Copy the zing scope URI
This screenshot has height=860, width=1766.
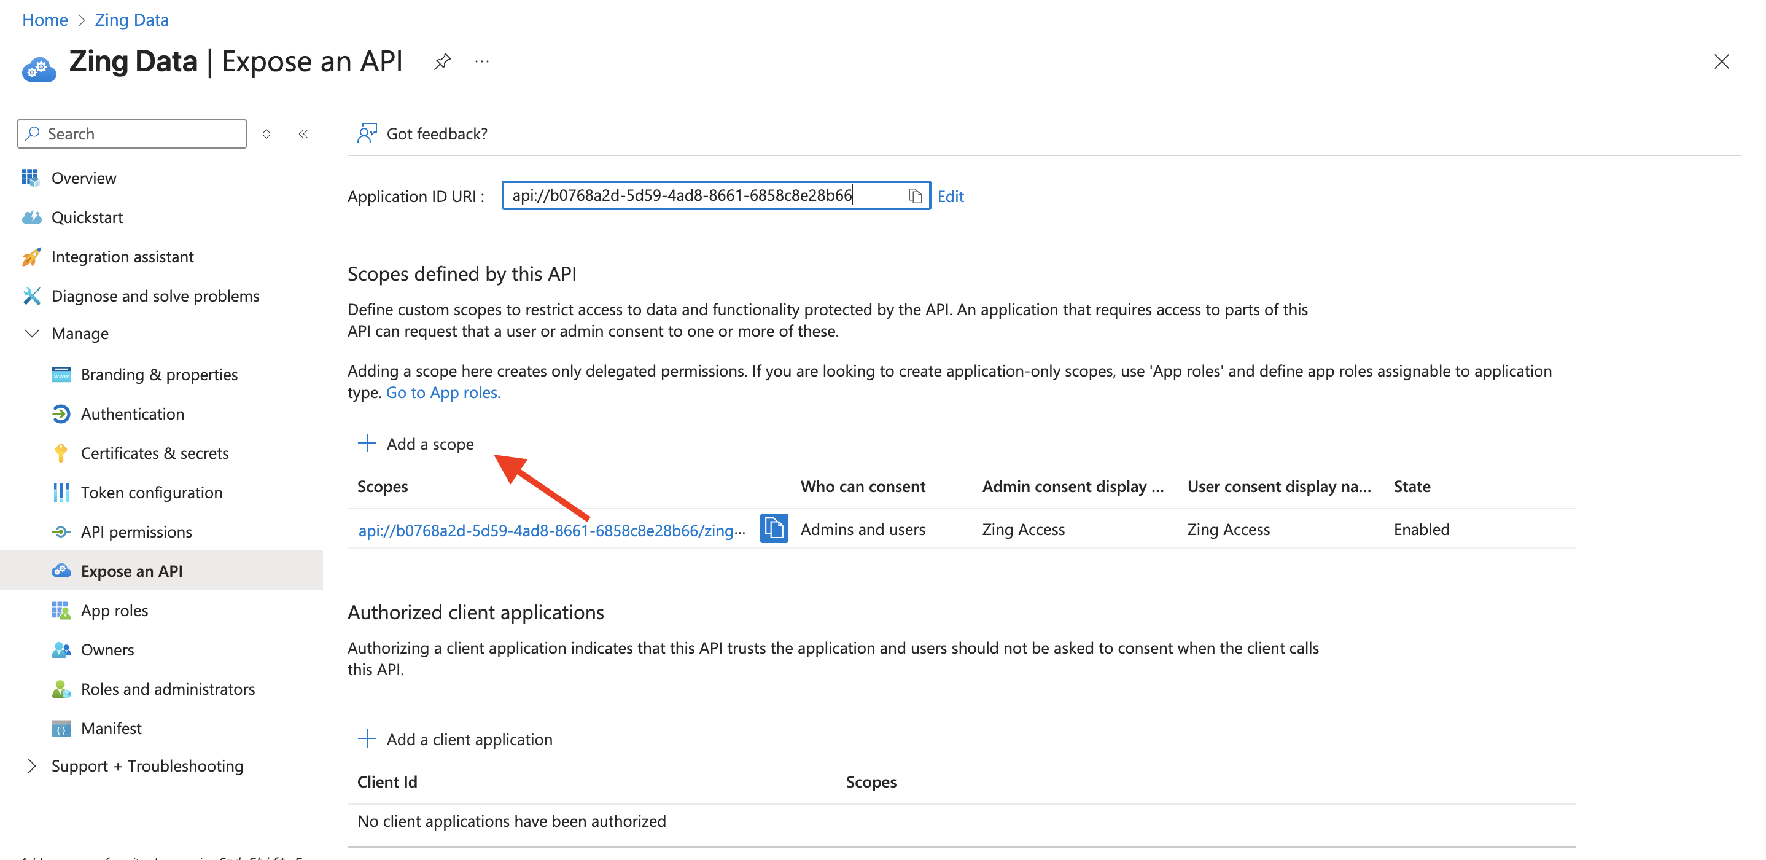(x=773, y=529)
